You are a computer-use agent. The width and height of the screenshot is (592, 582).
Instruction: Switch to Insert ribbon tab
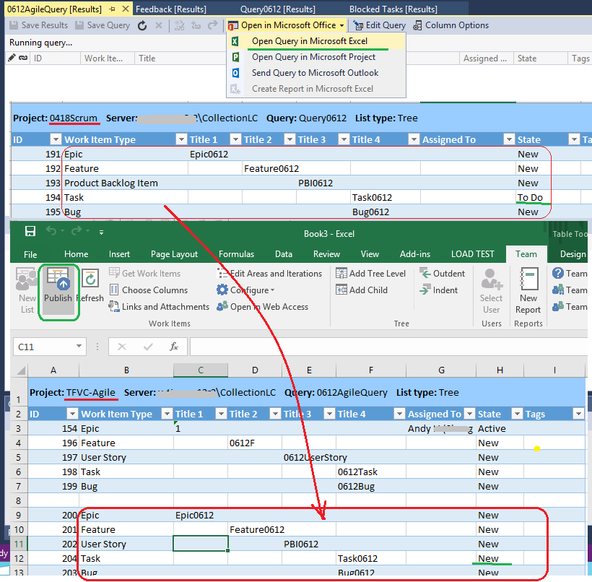click(x=119, y=254)
